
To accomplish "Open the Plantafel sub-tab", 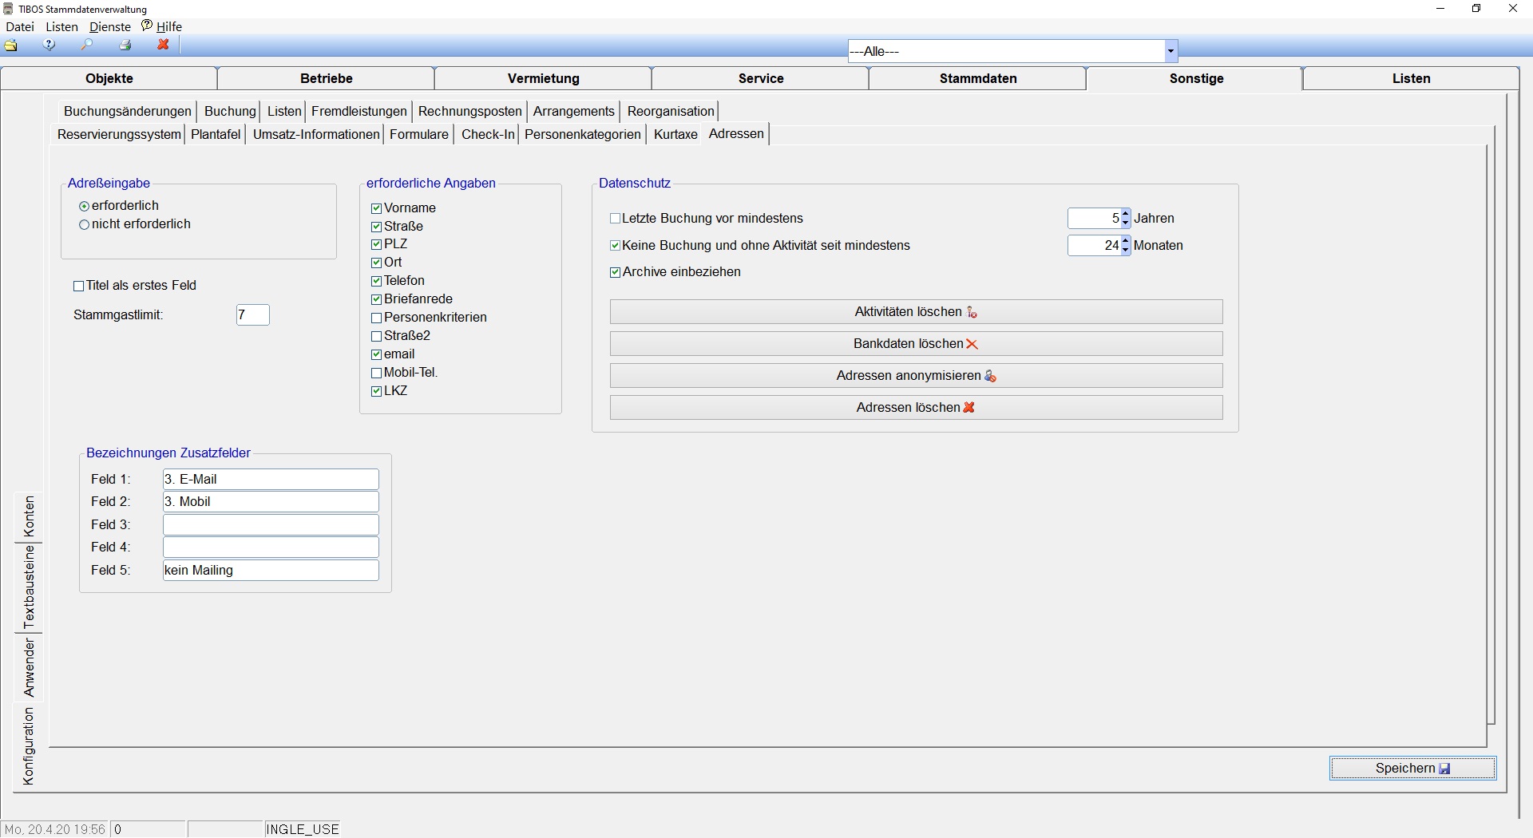I will point(216,134).
